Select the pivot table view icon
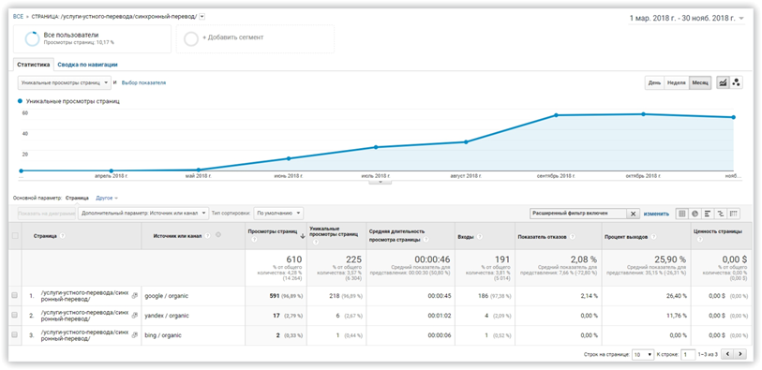 (733, 214)
